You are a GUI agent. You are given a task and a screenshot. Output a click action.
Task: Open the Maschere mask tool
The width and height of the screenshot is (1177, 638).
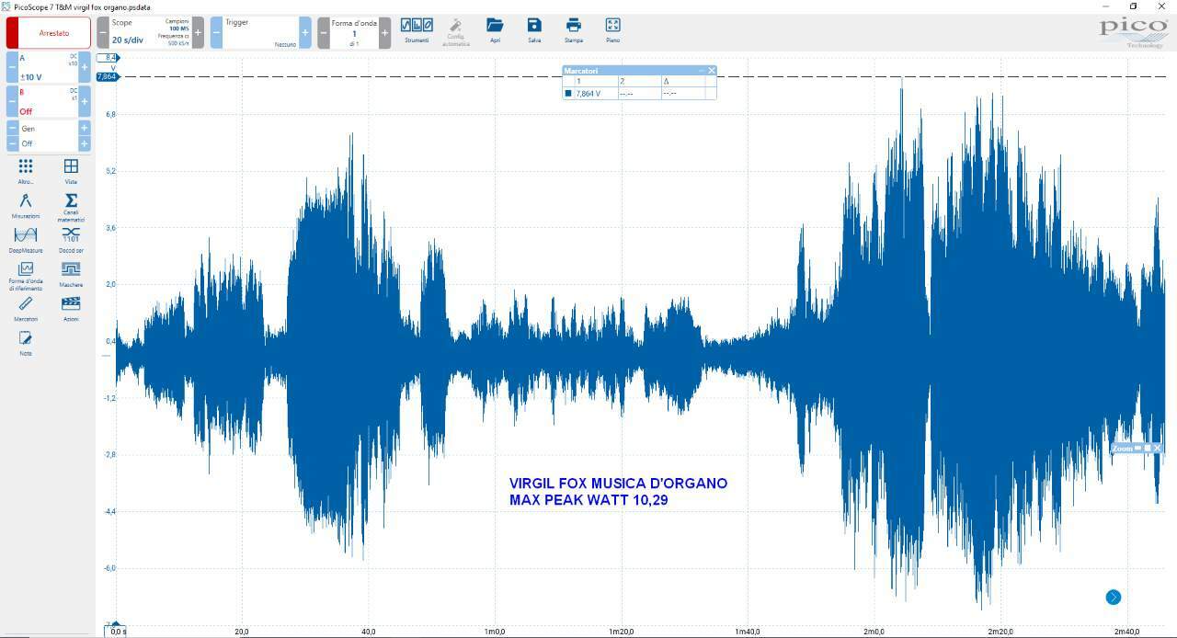71,274
